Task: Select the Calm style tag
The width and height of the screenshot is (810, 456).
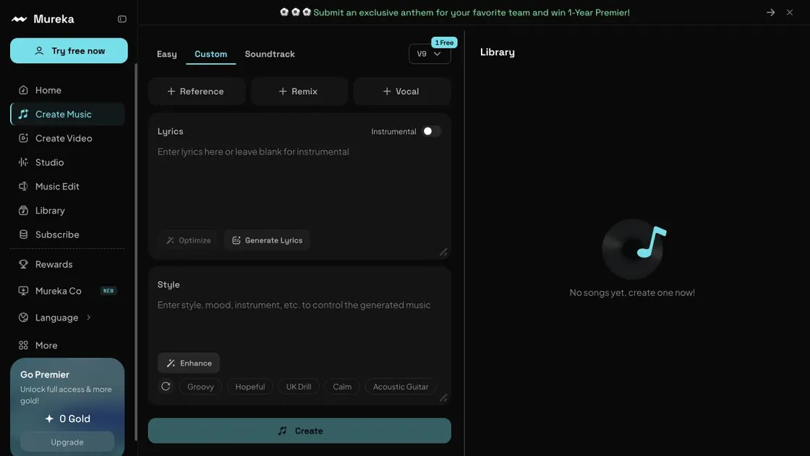Action: (342, 387)
